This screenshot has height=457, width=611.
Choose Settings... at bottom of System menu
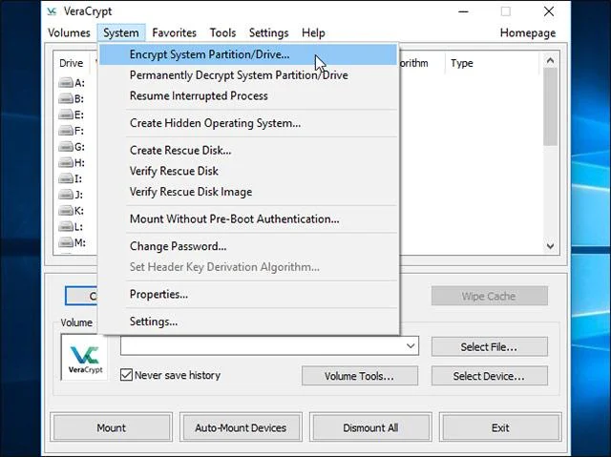click(248, 322)
